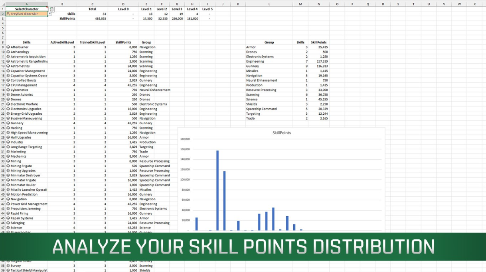Select column L header

(x=269, y=4)
